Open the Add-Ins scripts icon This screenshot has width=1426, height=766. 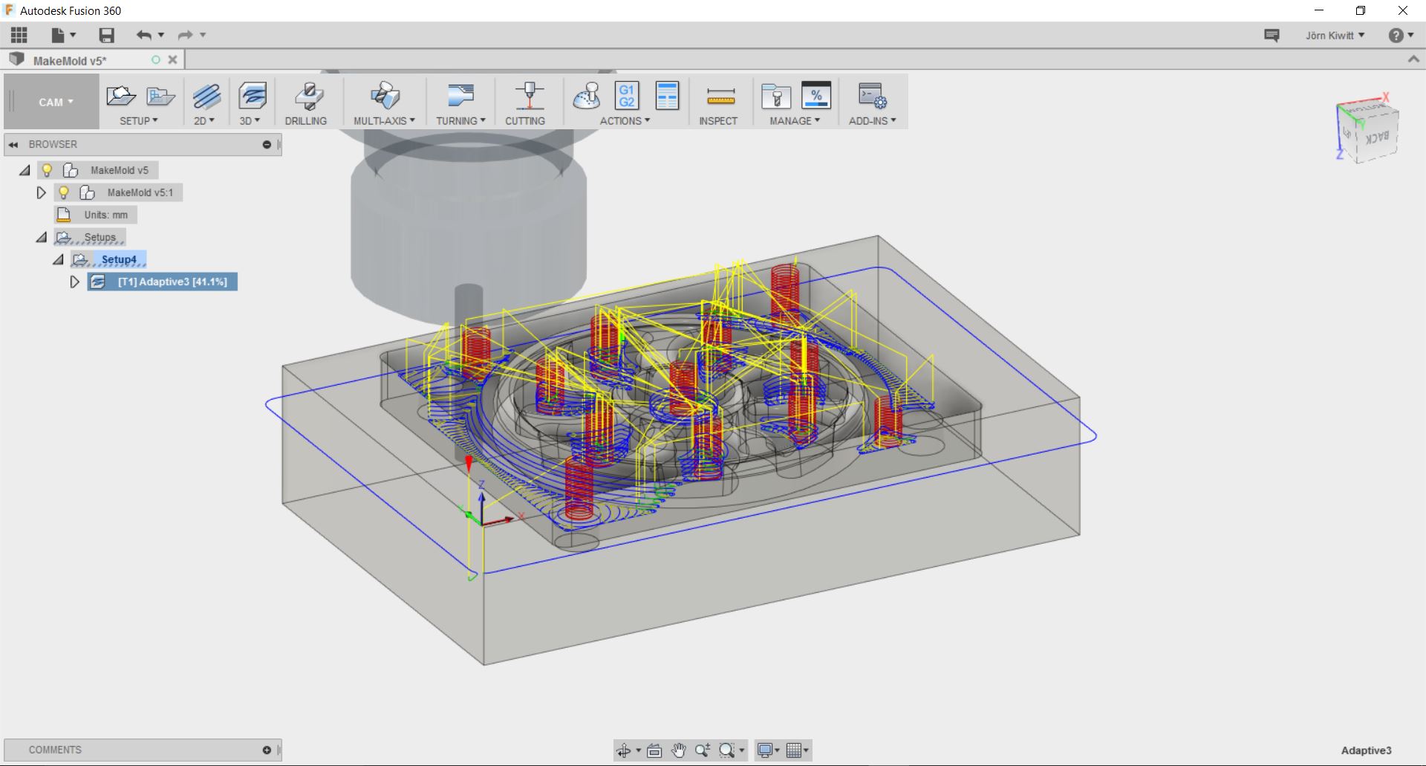[x=872, y=96]
